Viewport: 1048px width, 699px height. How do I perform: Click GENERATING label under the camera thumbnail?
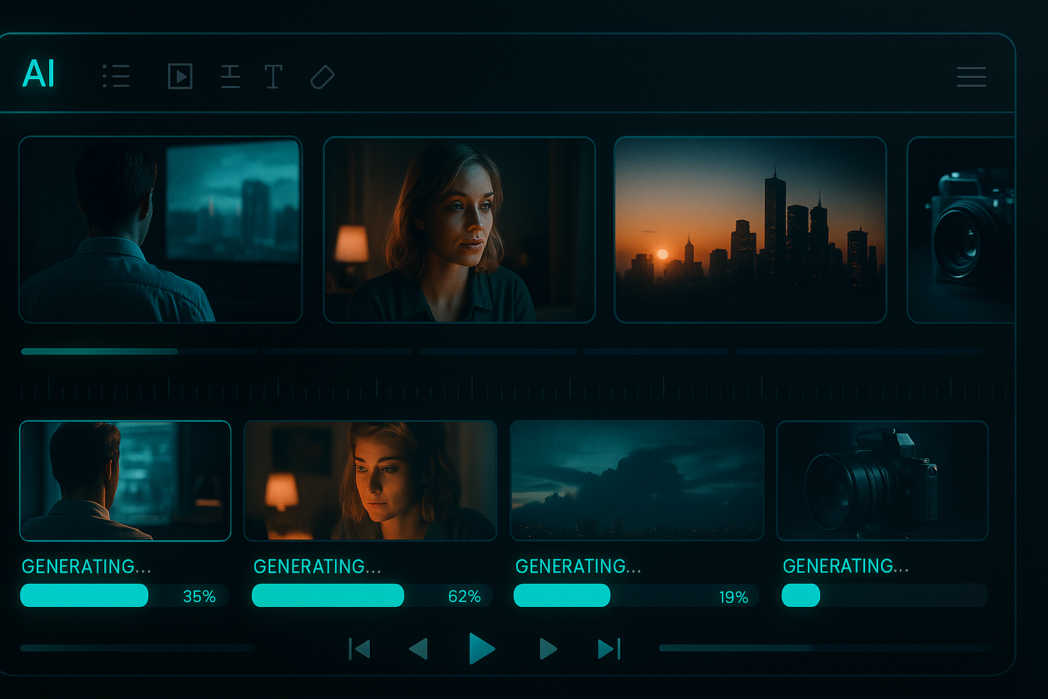[x=845, y=566]
